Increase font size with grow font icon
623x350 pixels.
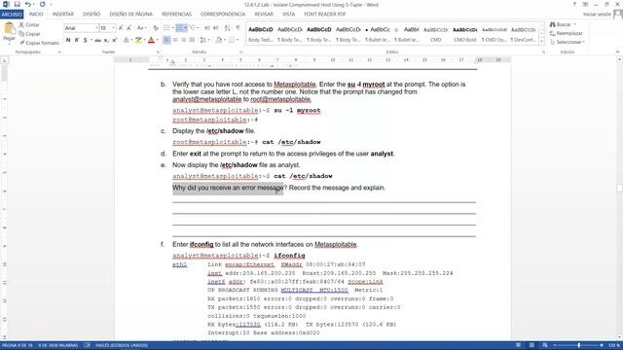[x=121, y=28]
